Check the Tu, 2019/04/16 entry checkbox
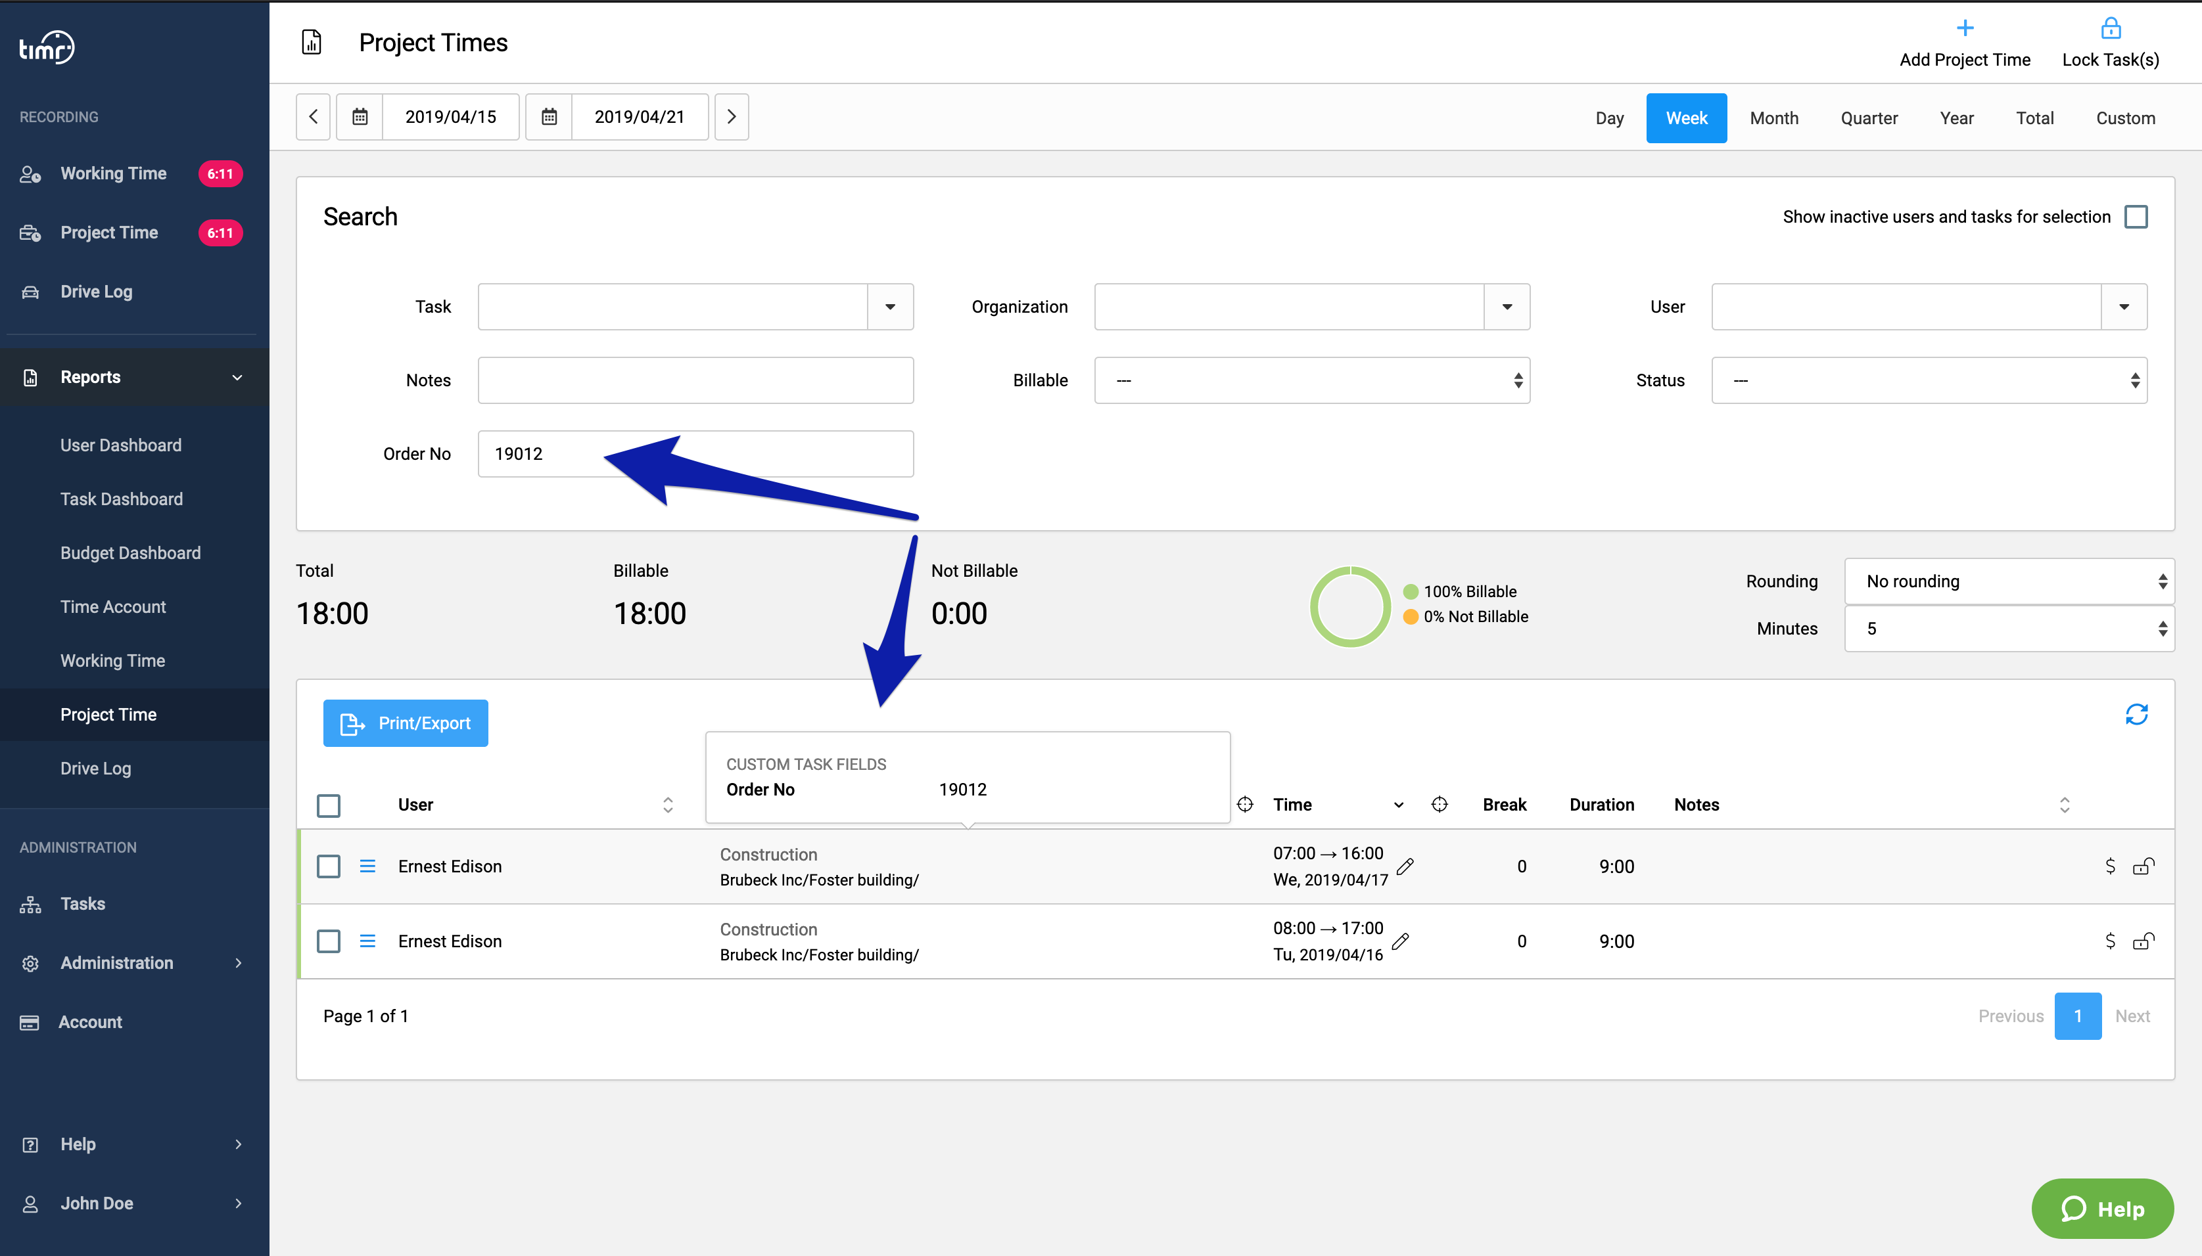This screenshot has height=1256, width=2202. click(x=329, y=941)
